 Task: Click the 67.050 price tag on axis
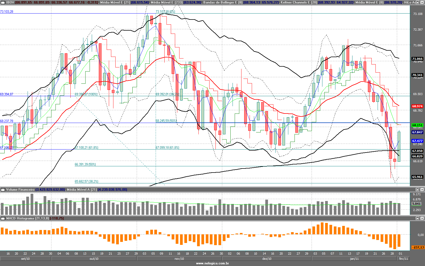click(x=417, y=151)
